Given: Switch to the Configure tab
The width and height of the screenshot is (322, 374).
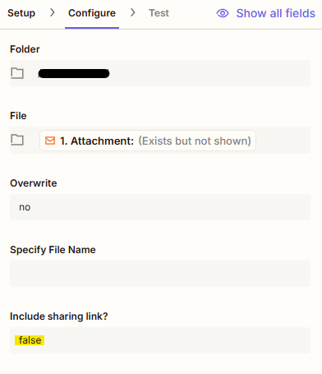Looking at the screenshot, I should pyautogui.click(x=92, y=13).
